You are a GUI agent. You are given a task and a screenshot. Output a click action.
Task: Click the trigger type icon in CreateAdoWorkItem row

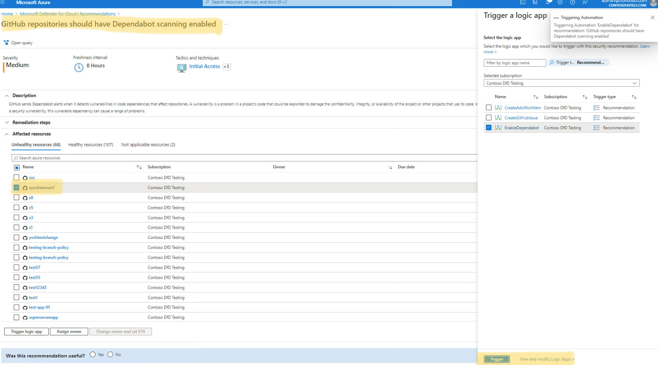[x=596, y=108]
